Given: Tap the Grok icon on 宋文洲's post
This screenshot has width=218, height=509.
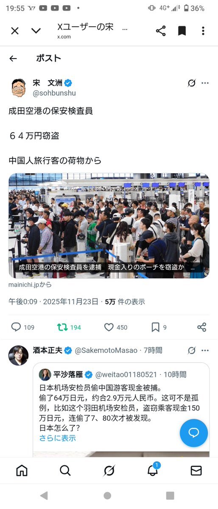Looking at the screenshot, I should [192, 83].
